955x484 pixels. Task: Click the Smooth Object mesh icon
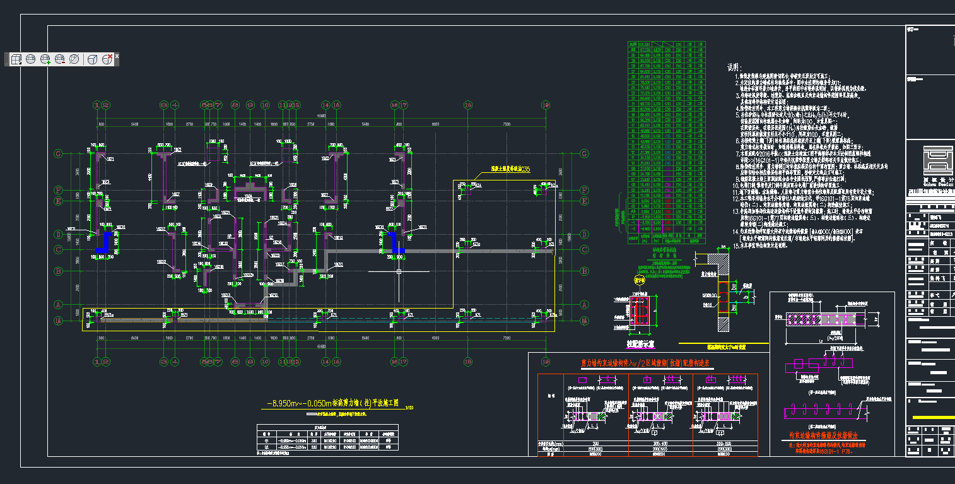31,59
